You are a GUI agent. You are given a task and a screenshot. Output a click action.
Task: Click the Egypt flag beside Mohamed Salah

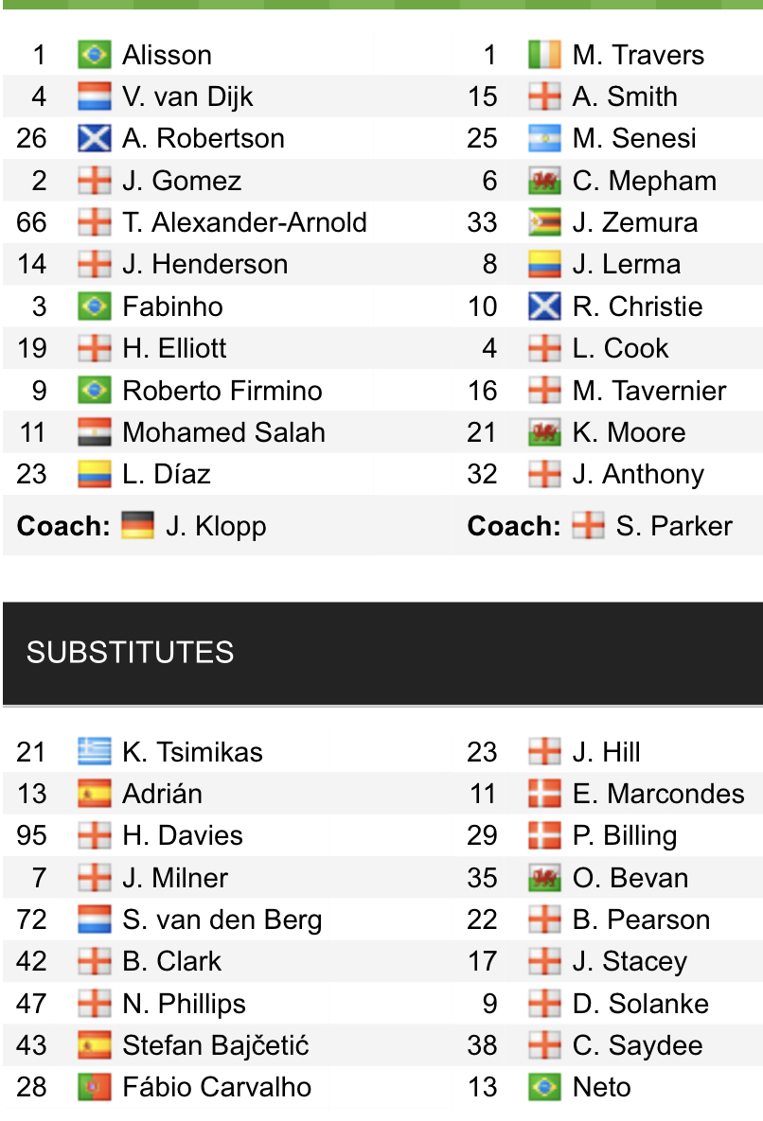pyautogui.click(x=94, y=432)
